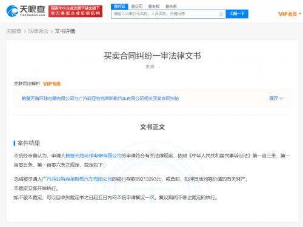Select the 查诉讼 search tab
This screenshot has height=227, width=303.
[x=119, y=7]
